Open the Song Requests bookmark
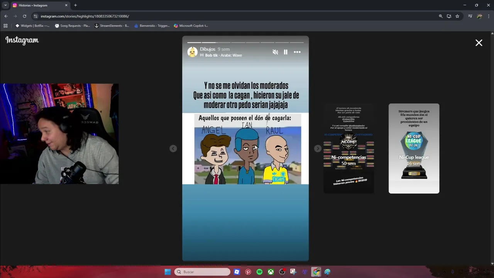Screen dimensions: 494x278 coord(73,26)
